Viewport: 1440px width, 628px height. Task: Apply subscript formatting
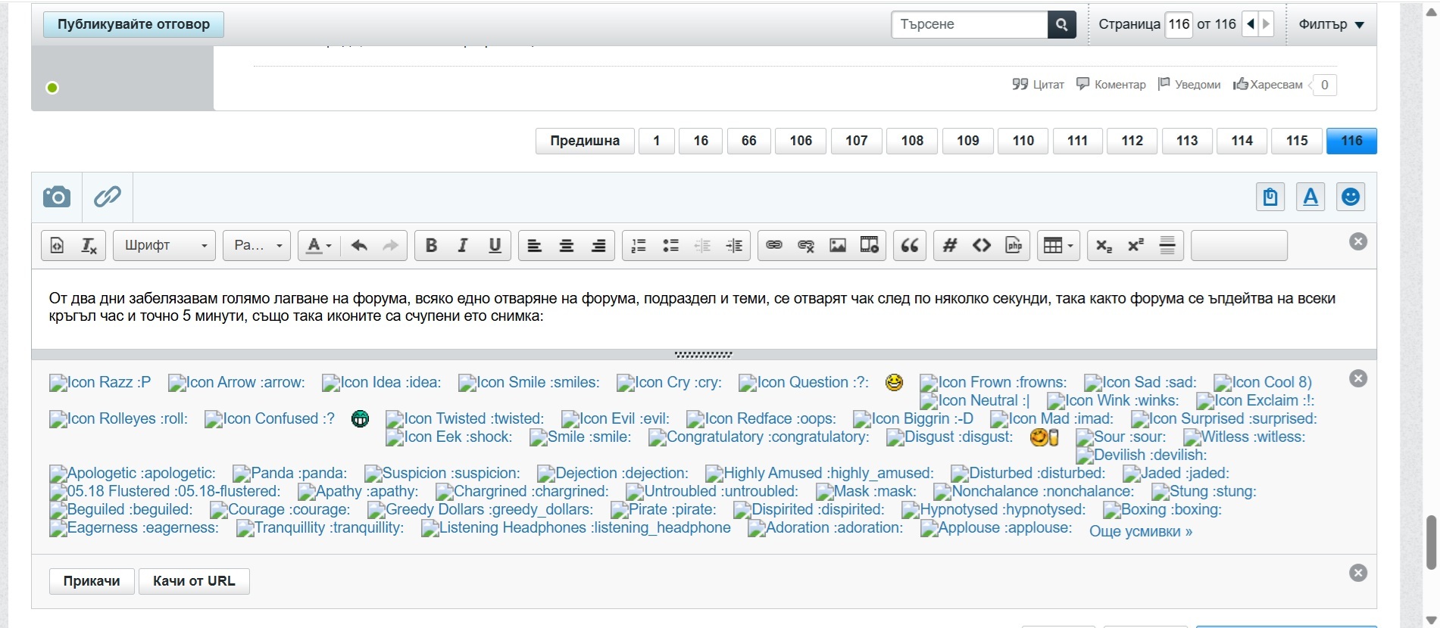coord(1104,245)
